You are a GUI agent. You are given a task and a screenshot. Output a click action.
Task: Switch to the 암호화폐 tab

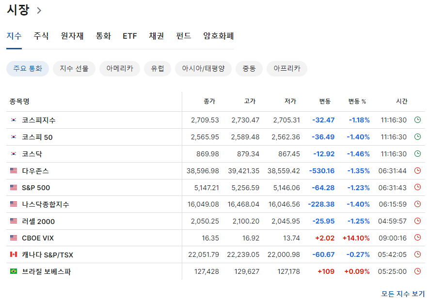[x=217, y=36]
